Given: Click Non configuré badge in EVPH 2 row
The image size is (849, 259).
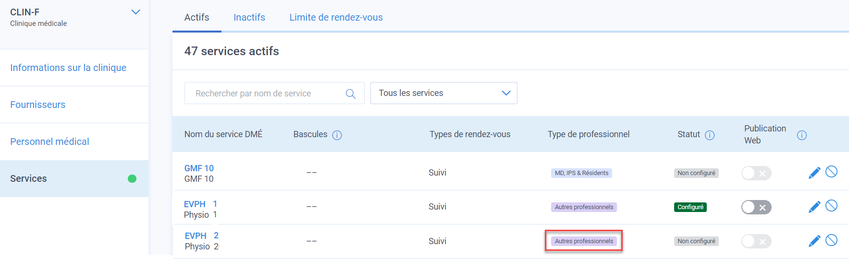Looking at the screenshot, I should 696,241.
